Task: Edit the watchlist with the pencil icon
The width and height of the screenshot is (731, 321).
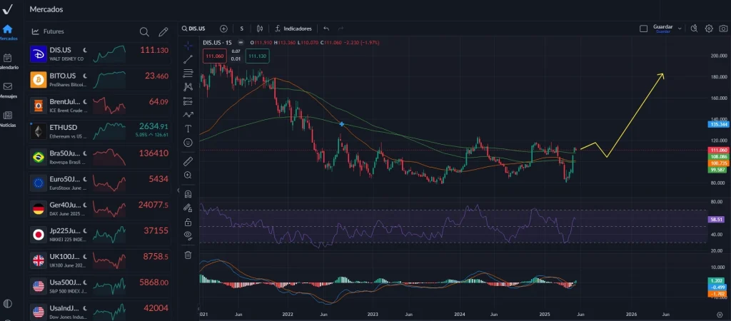Action: point(163,31)
